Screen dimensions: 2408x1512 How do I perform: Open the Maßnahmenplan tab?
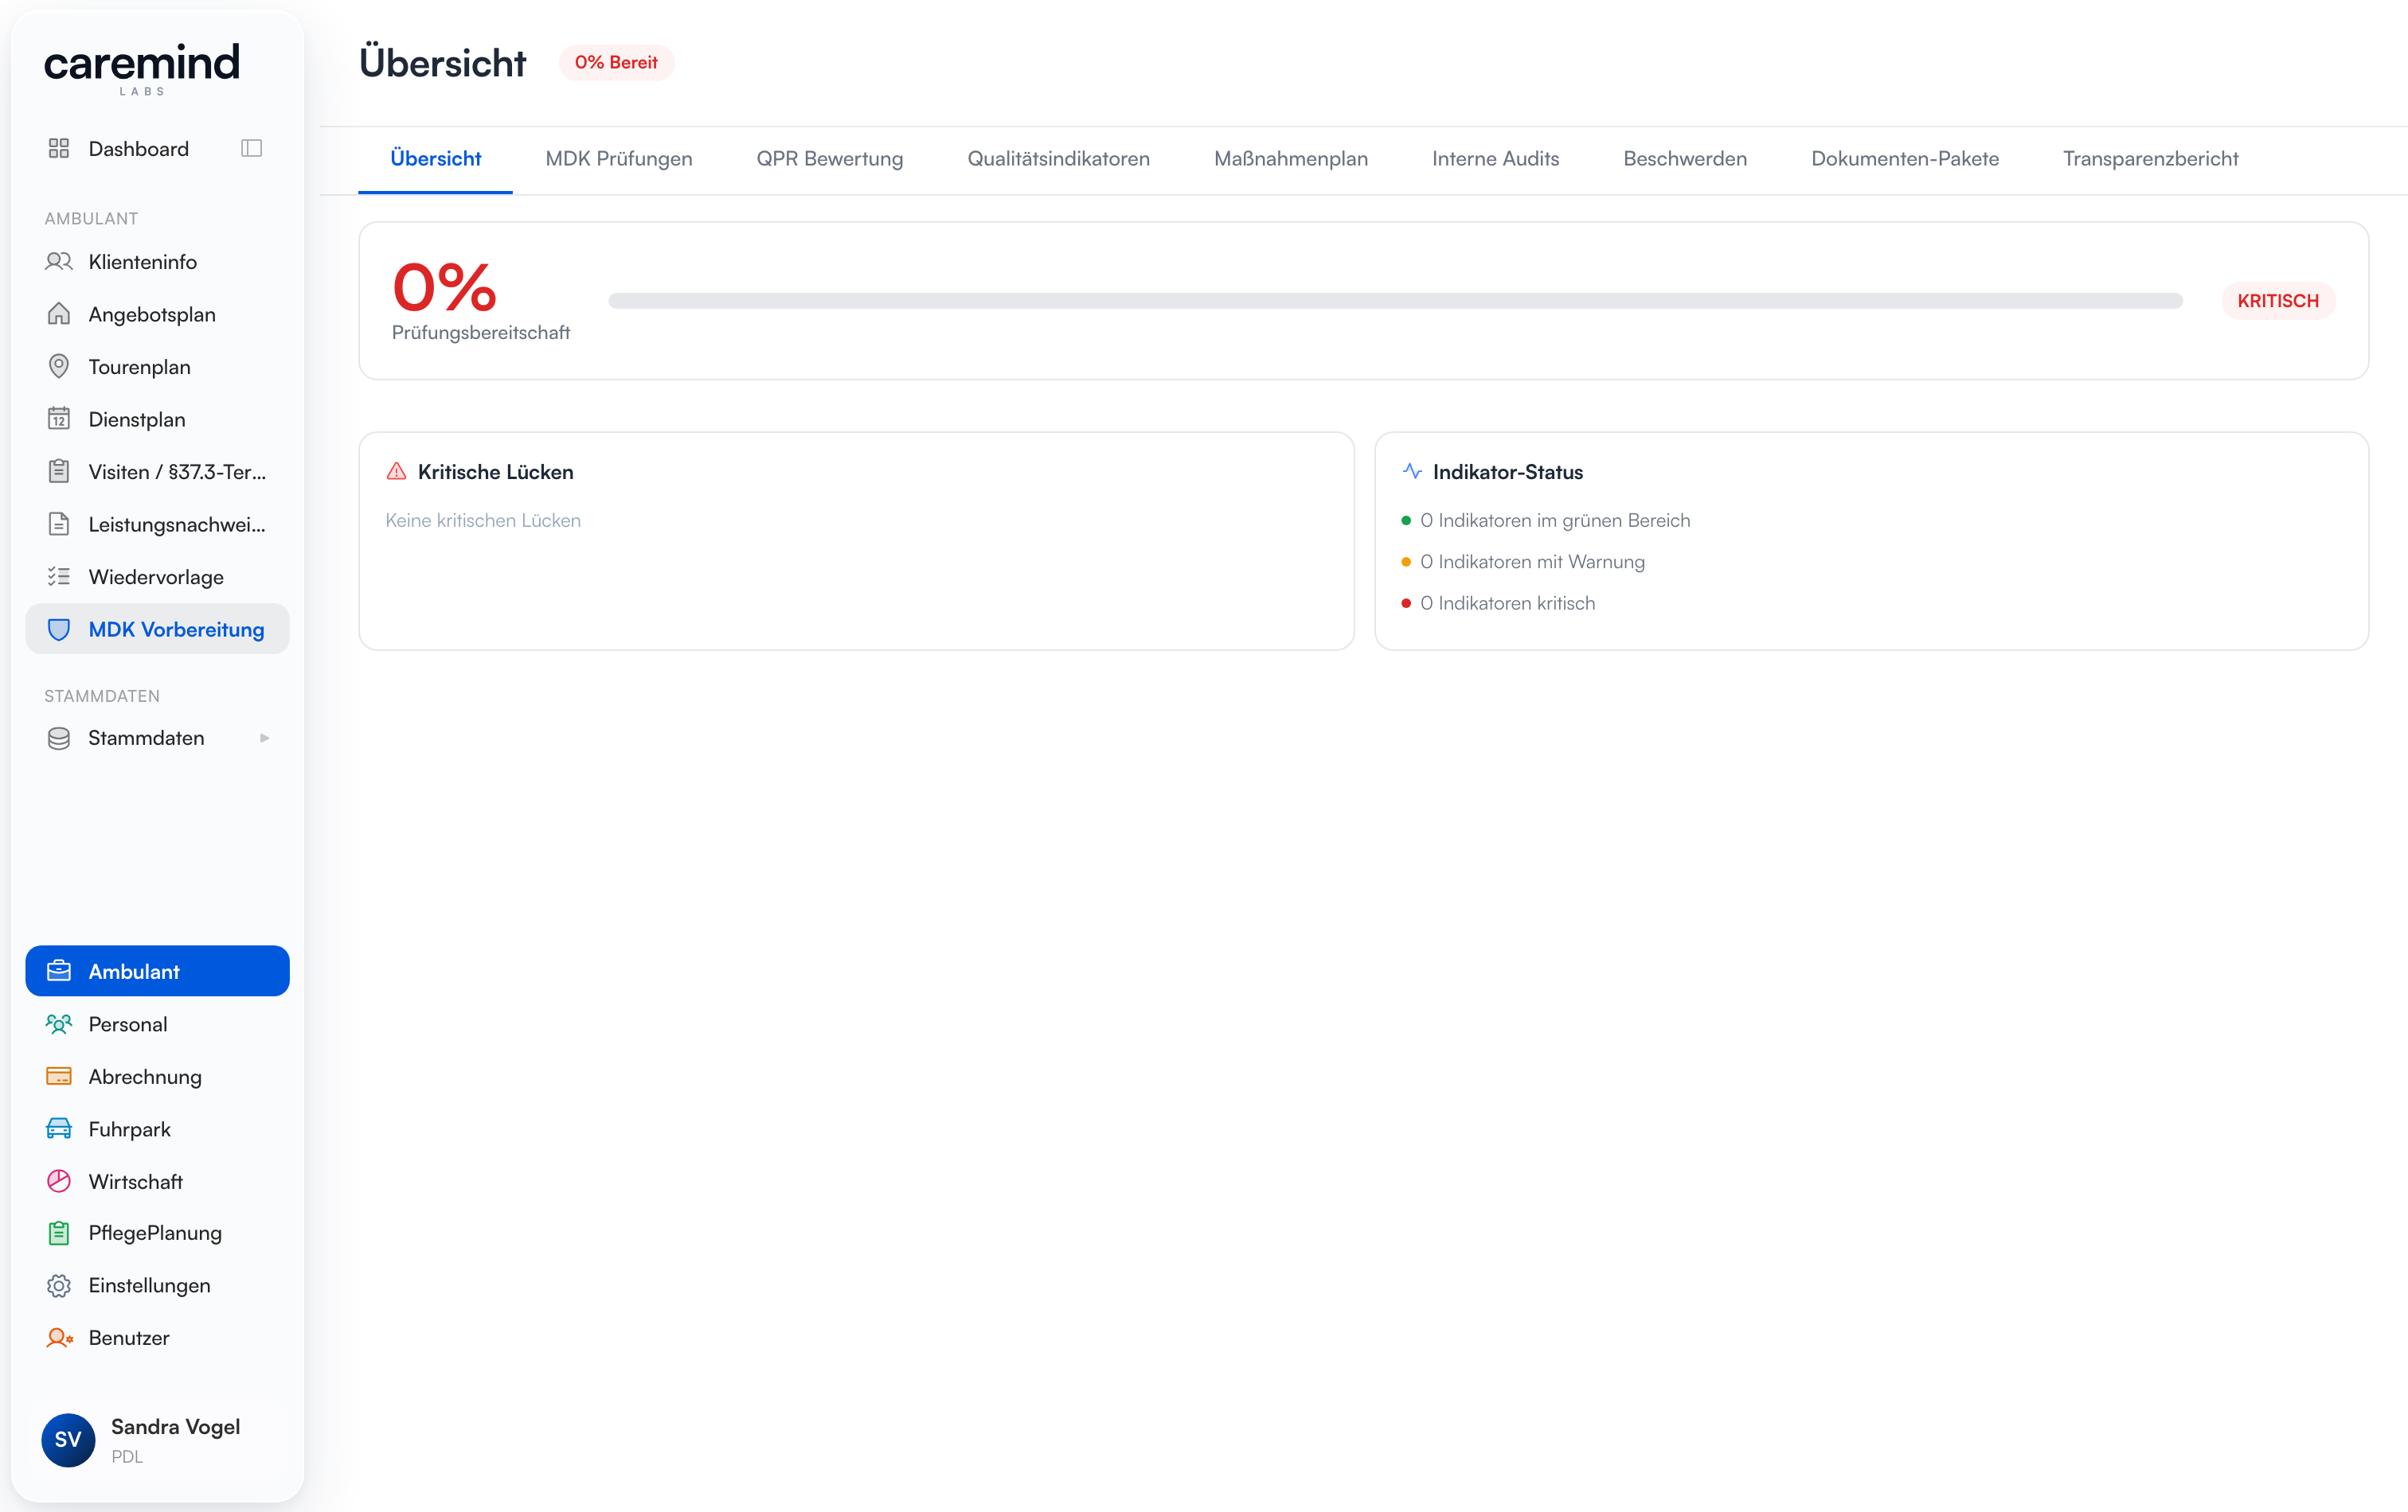1291,159
